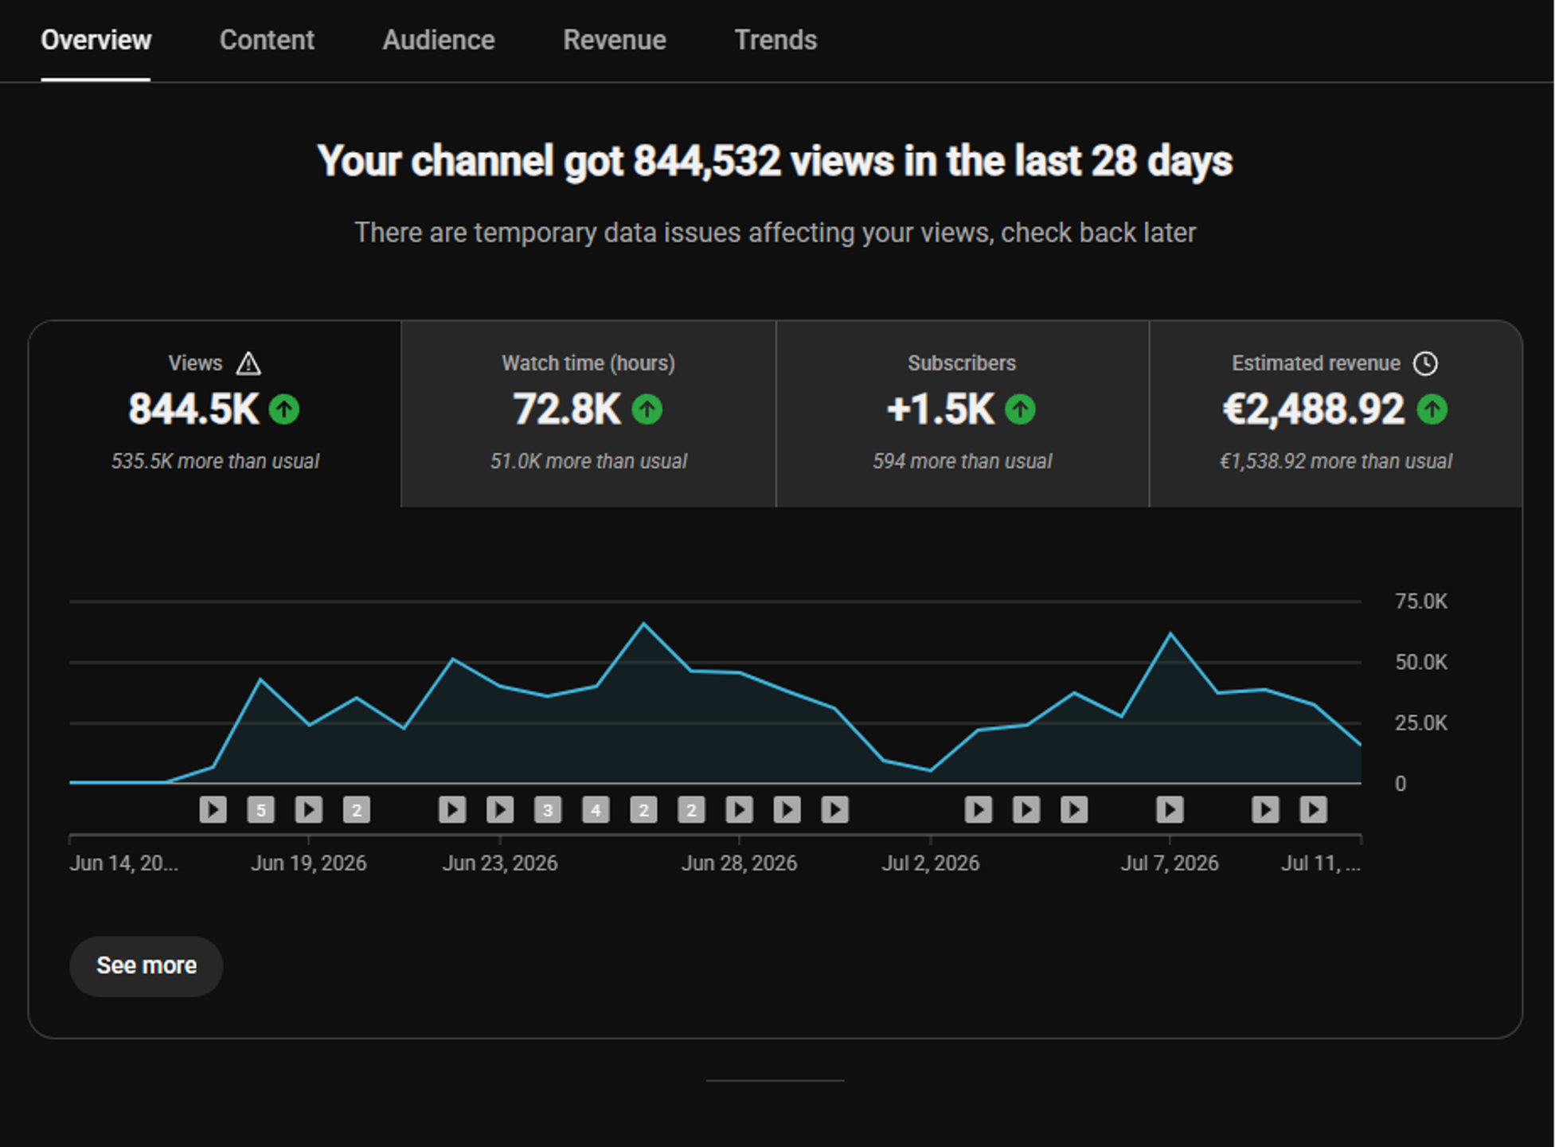Viewport: 1555px width, 1147px height.
Task: Click the '535.5K more than usual' text
Action: point(215,461)
